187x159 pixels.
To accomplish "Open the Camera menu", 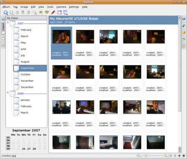I will coord(61,7).
